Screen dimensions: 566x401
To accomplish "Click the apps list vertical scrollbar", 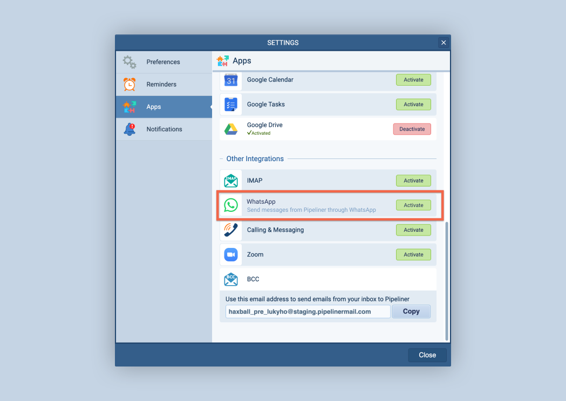I will tap(447, 281).
